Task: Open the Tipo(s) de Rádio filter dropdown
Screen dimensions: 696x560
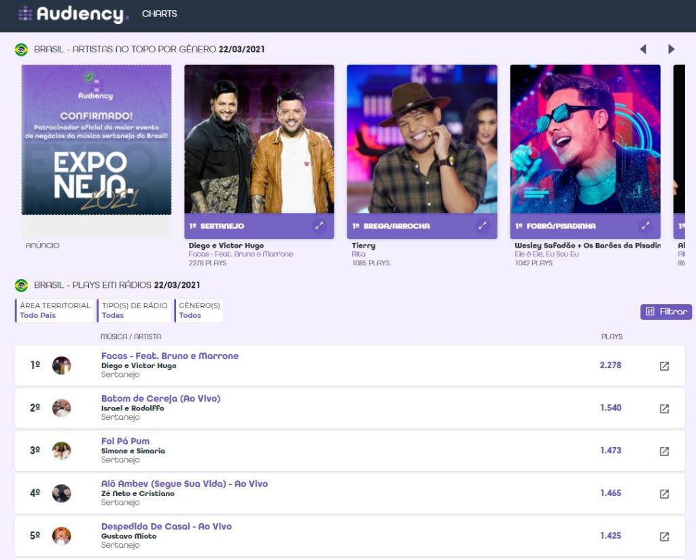Action: [x=134, y=310]
